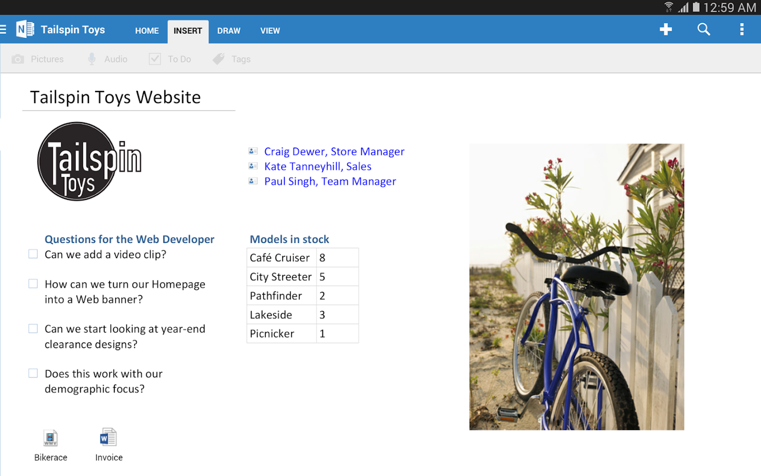
Task: Switch to the DRAW tab
Action: pos(229,31)
